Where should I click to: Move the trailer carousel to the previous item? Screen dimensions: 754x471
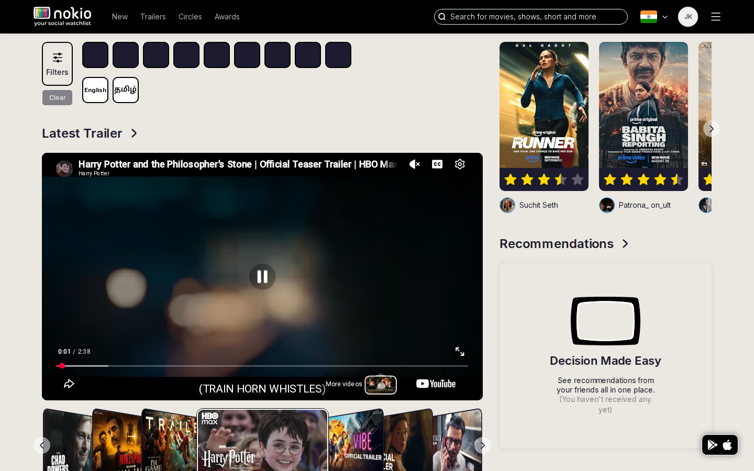(x=42, y=445)
